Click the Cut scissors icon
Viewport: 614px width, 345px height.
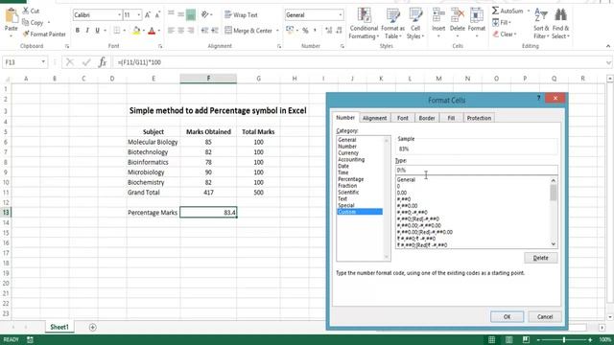tap(26, 11)
